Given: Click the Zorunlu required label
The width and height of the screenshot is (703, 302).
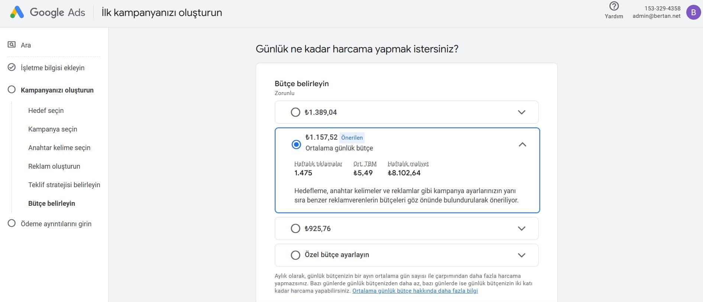Looking at the screenshot, I should 284,93.
